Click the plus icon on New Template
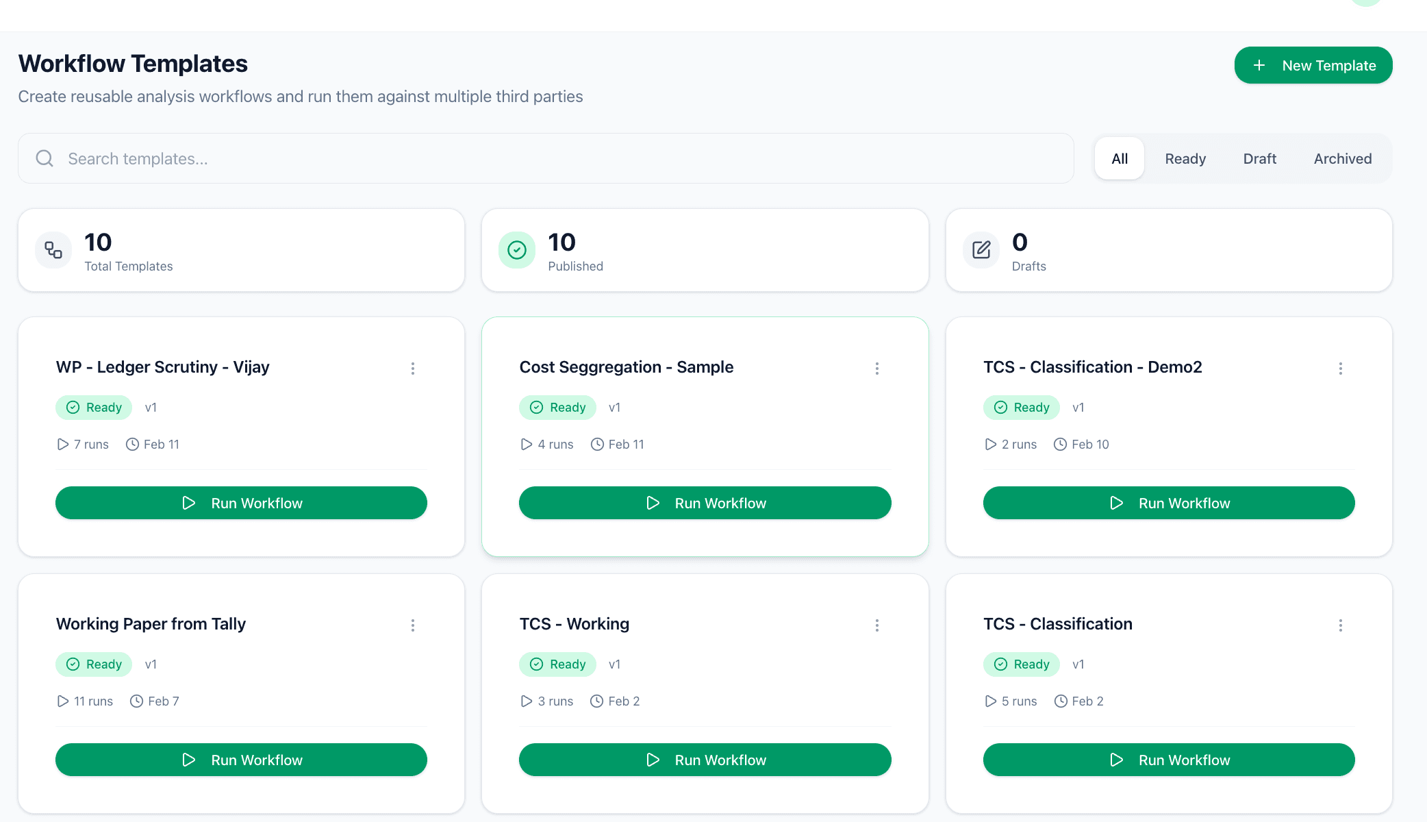This screenshot has width=1427, height=822. pos(1259,65)
